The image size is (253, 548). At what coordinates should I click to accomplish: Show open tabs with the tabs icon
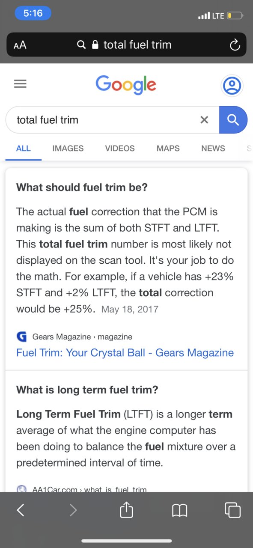[x=232, y=510]
